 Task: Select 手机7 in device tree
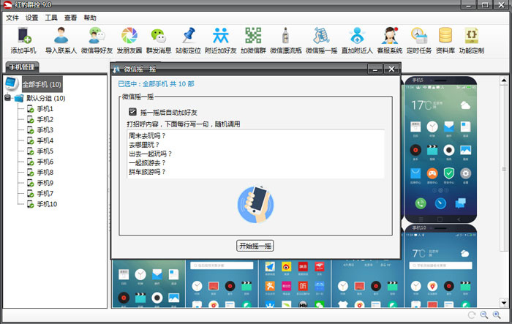pos(45,193)
